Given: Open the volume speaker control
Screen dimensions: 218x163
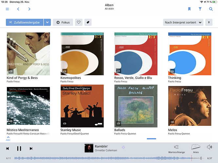Looking at the screenshot, I should click(209, 147).
